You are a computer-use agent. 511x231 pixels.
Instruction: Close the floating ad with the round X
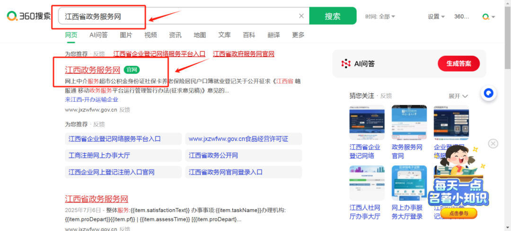coord(493,143)
